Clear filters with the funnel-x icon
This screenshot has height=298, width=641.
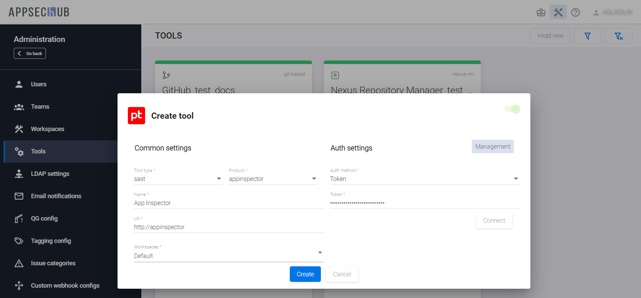618,36
